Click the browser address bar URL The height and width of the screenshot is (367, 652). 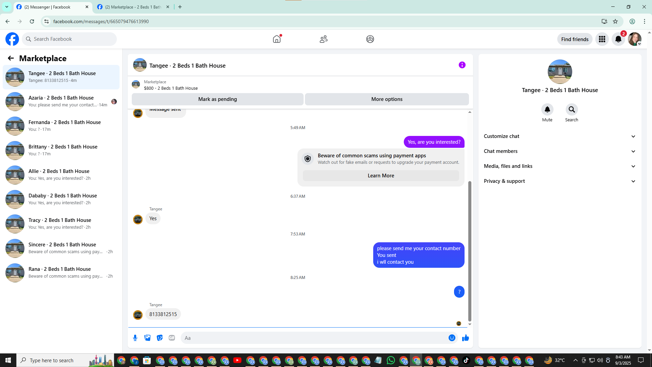(x=101, y=21)
